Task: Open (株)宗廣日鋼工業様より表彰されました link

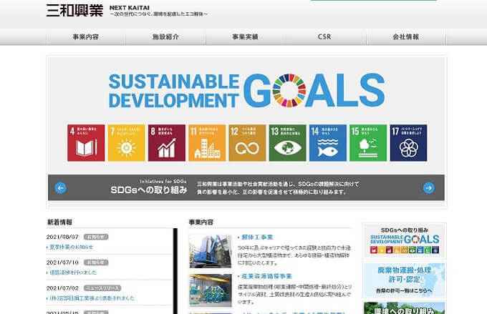Action: [x=92, y=298]
